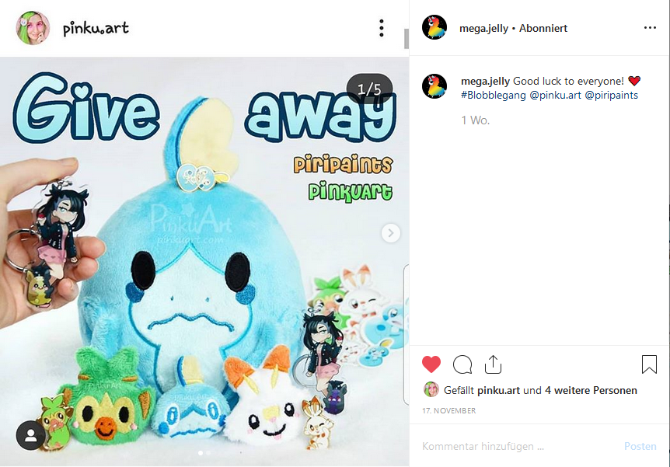The image size is (670, 467).
Task: Select the second carousel dot indicator
Action: pyautogui.click(x=208, y=452)
